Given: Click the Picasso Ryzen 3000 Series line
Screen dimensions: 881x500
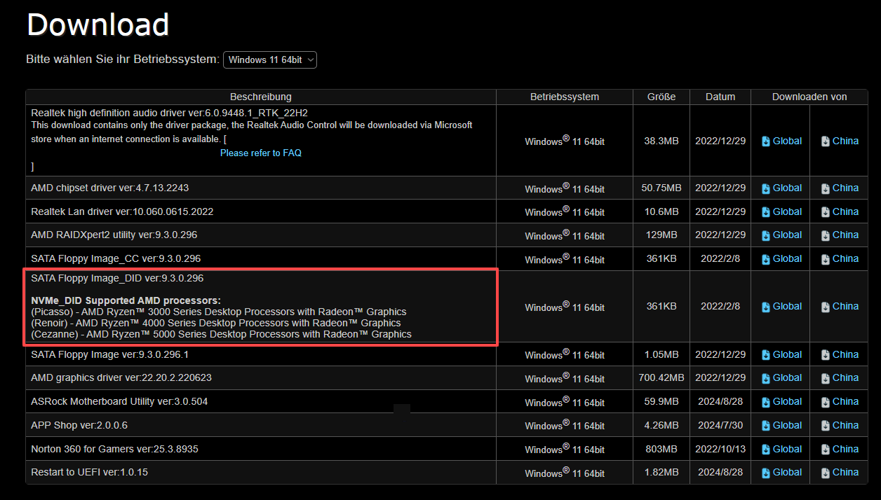Looking at the screenshot, I should coord(219,312).
